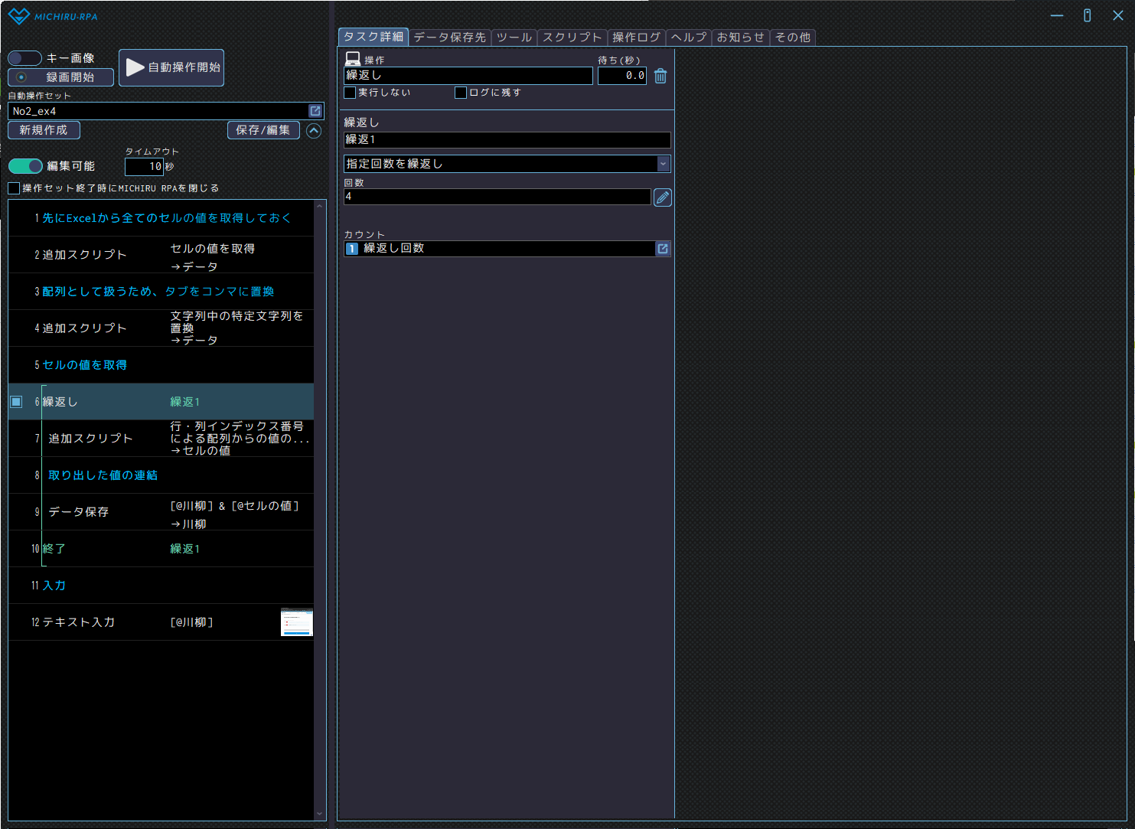This screenshot has height=829, width=1135.
Task: Select the checkbox icon on step 6 繰返し
Action: (x=16, y=402)
